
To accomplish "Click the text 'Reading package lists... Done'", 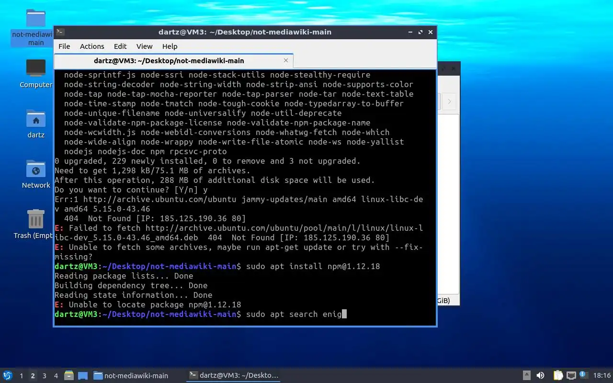I will [124, 276].
